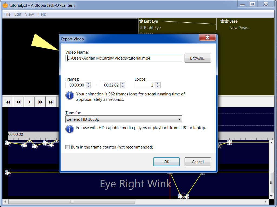Increase the start frame value
Image resolution: width=277 pixels, height=207 pixels.
pyautogui.click(x=88, y=84)
